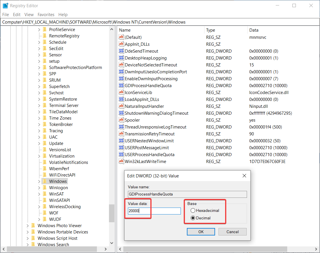The height and width of the screenshot is (253, 320).
Task: Select the Hexadecimal base radio button
Action: pos(193,210)
